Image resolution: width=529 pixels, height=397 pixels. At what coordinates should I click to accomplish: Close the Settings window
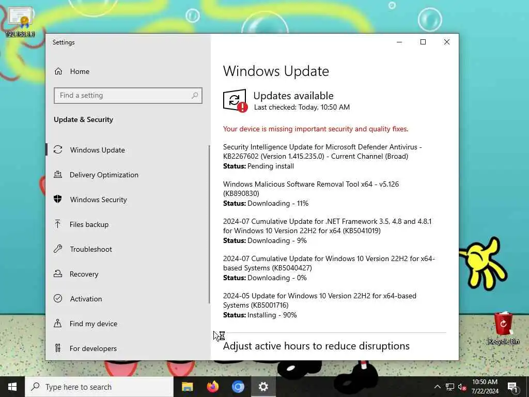tap(447, 42)
